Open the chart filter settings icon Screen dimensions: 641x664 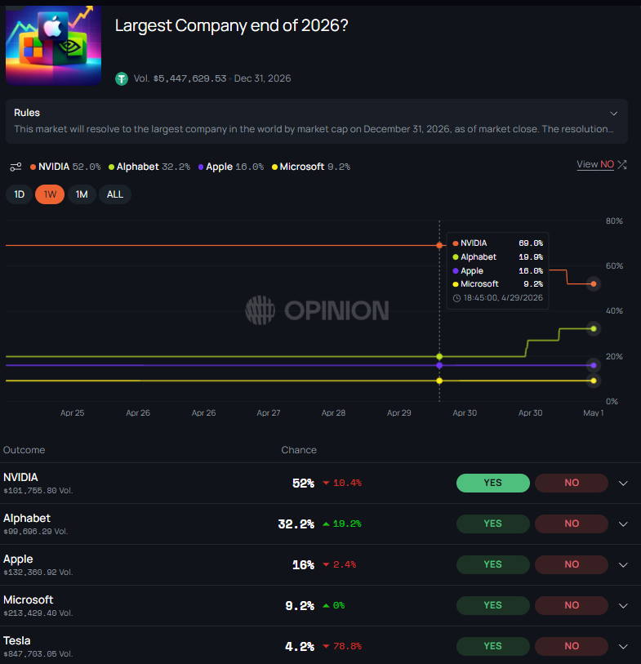[16, 167]
